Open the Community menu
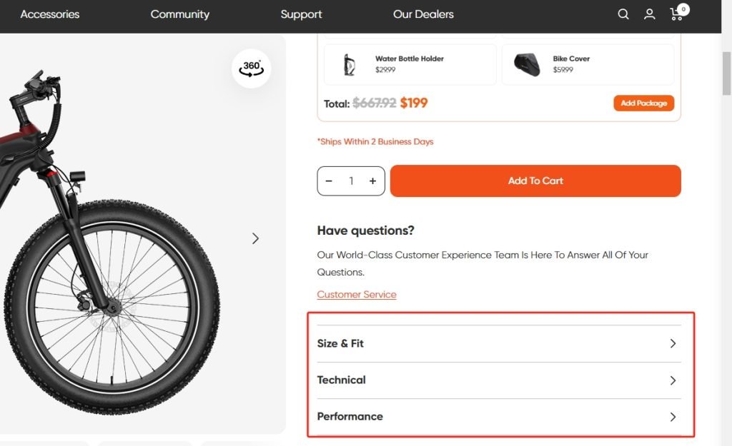Image resolution: width=732 pixels, height=446 pixels. click(180, 14)
